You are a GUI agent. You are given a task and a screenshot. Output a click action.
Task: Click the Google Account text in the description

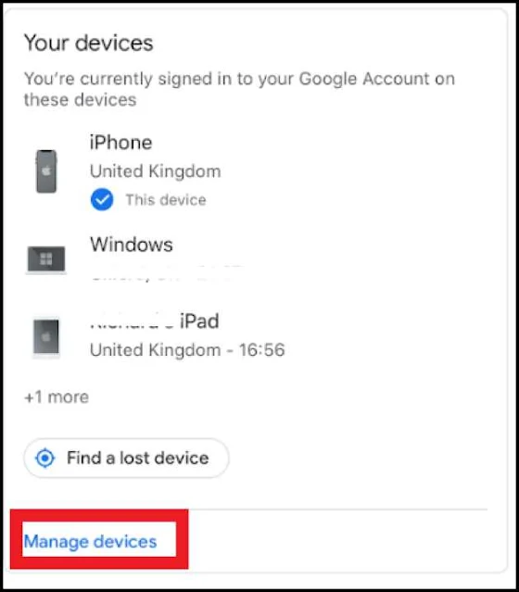[363, 79]
